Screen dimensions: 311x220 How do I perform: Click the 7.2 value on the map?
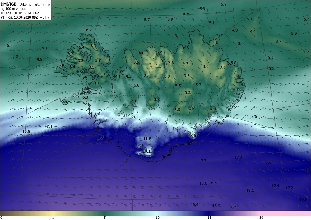pyautogui.click(x=113, y=91)
